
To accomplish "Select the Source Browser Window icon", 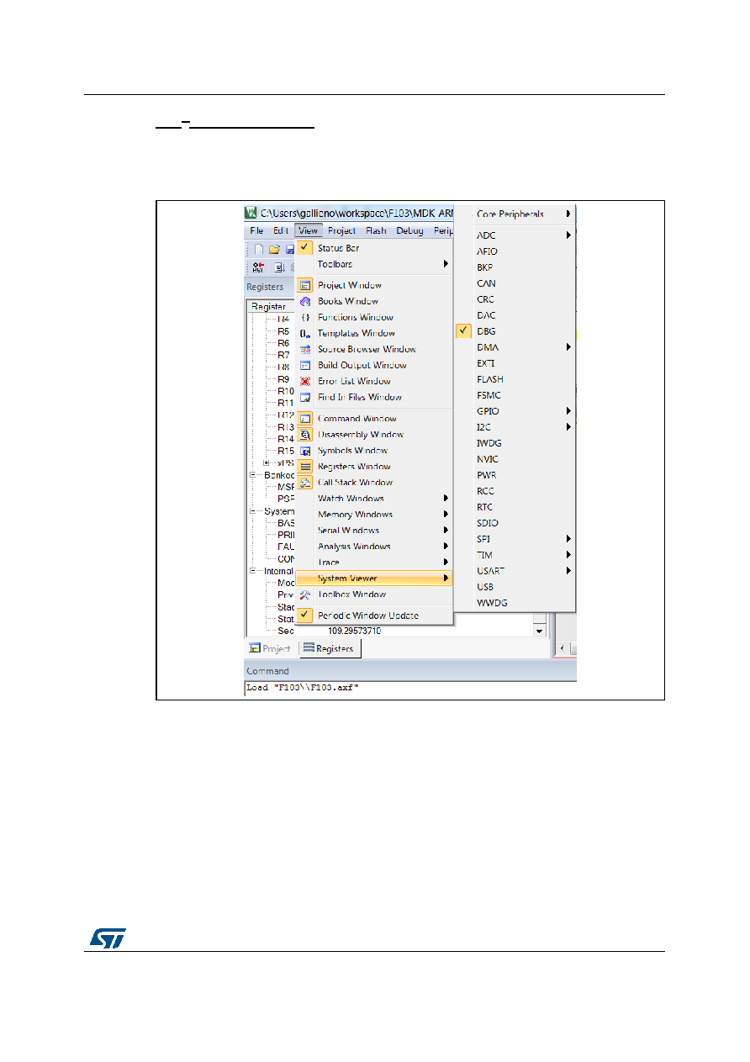I will (306, 349).
